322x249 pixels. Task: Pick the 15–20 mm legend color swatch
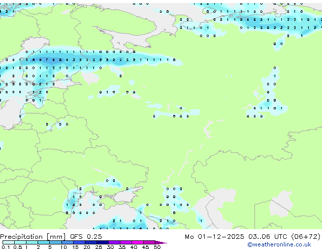[x=79, y=242]
